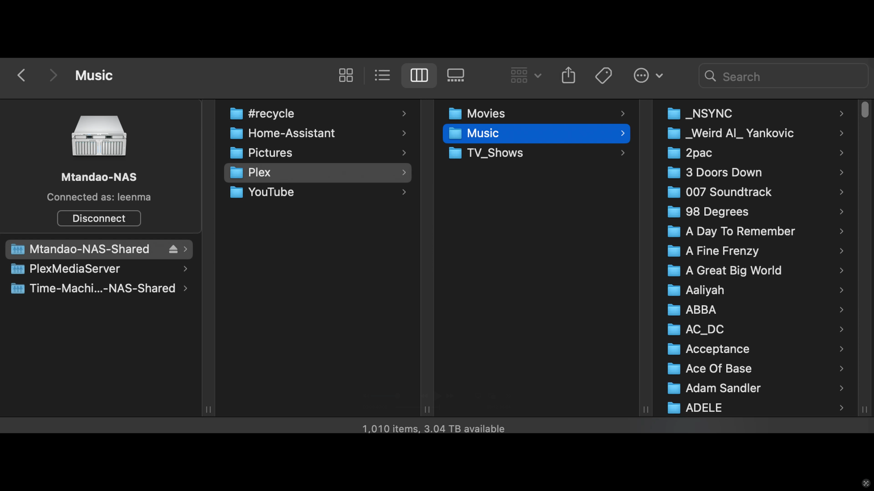Image resolution: width=874 pixels, height=491 pixels.
Task: Click the Disconnect button
Action: [99, 218]
